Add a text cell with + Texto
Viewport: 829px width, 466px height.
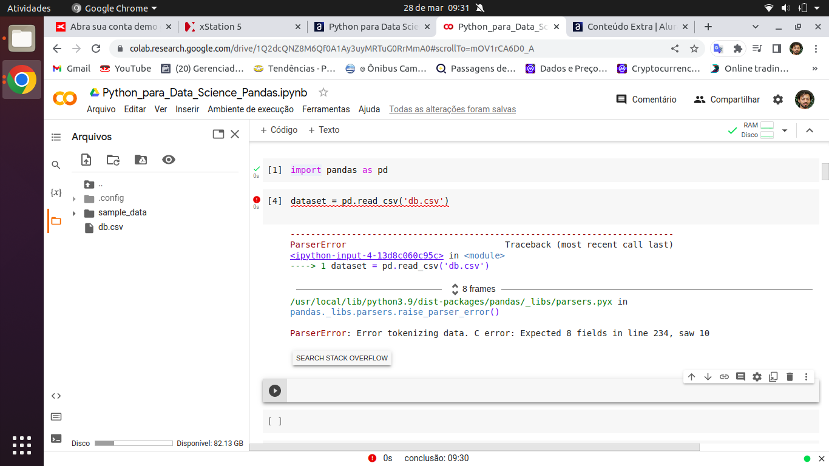click(324, 130)
